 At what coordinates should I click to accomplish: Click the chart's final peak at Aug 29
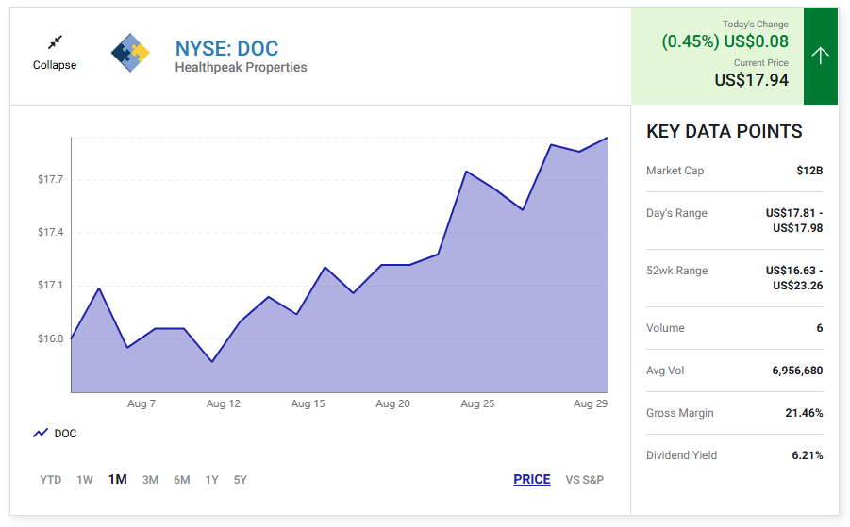pos(607,139)
